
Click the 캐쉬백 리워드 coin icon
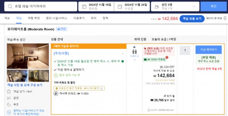56,94
